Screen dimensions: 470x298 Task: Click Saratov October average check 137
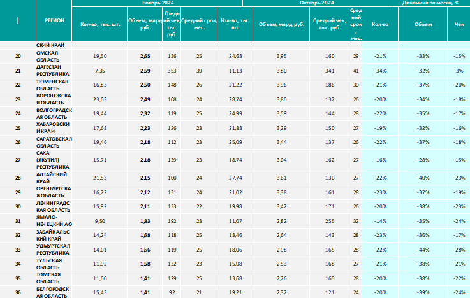330,142
